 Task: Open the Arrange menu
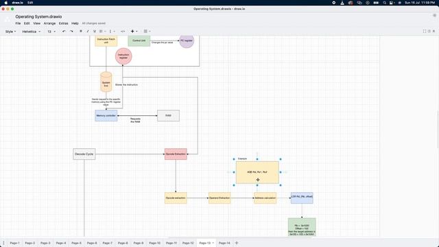click(x=49, y=23)
